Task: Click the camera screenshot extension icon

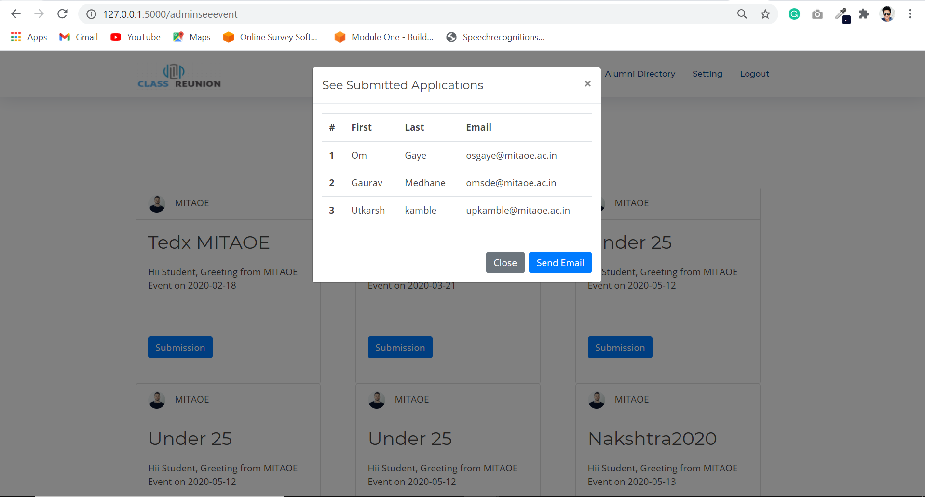Action: point(817,14)
